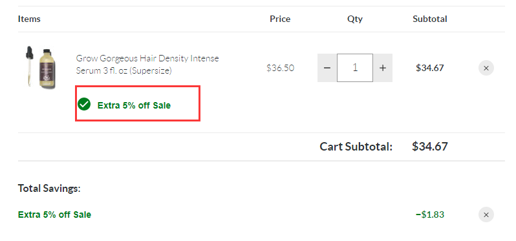Click Extra 5% off Sale beside checkmark
Screen dimensions: 516x241
click(x=134, y=105)
